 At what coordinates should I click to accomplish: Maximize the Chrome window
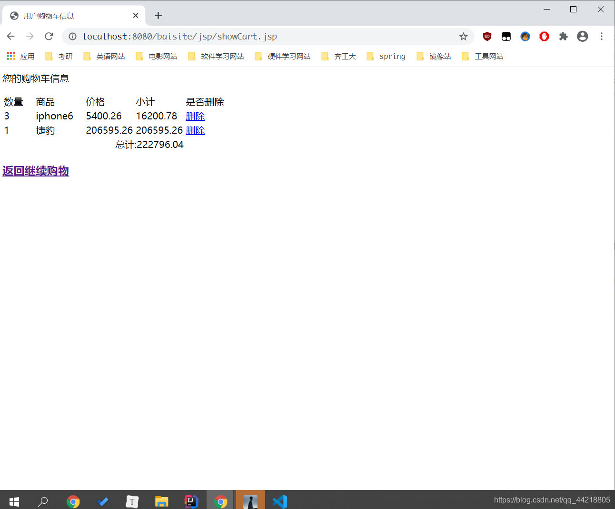[x=574, y=9]
